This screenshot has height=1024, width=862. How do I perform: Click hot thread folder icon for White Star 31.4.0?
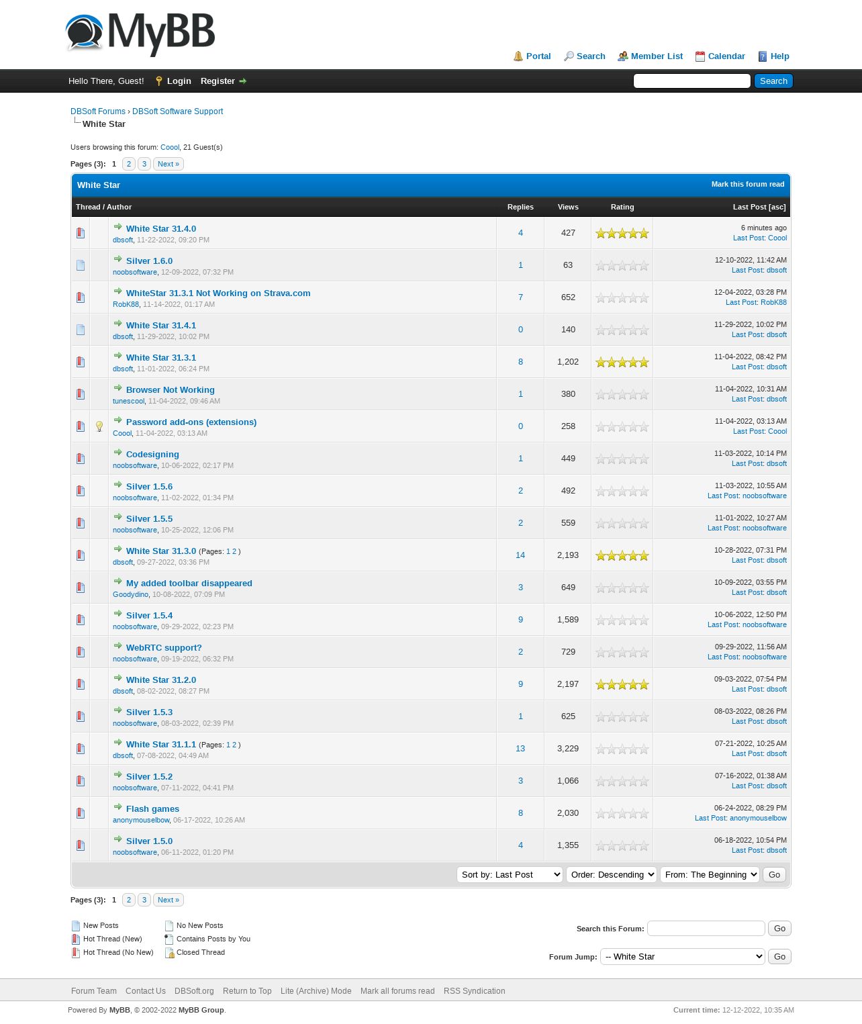pos(81,233)
